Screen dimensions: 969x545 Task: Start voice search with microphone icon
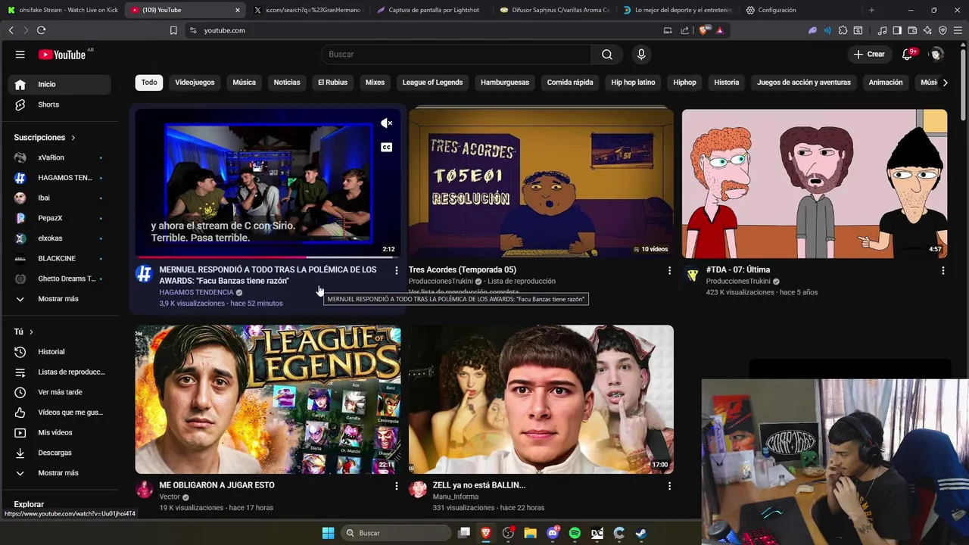pyautogui.click(x=641, y=54)
